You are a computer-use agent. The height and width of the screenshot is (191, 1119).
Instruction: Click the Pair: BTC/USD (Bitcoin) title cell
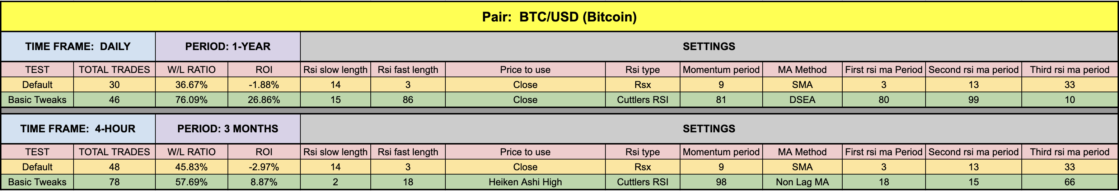[559, 17]
